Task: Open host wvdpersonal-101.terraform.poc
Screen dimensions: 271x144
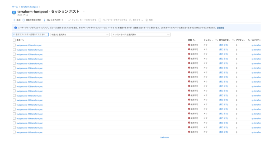Action: tap(30, 54)
